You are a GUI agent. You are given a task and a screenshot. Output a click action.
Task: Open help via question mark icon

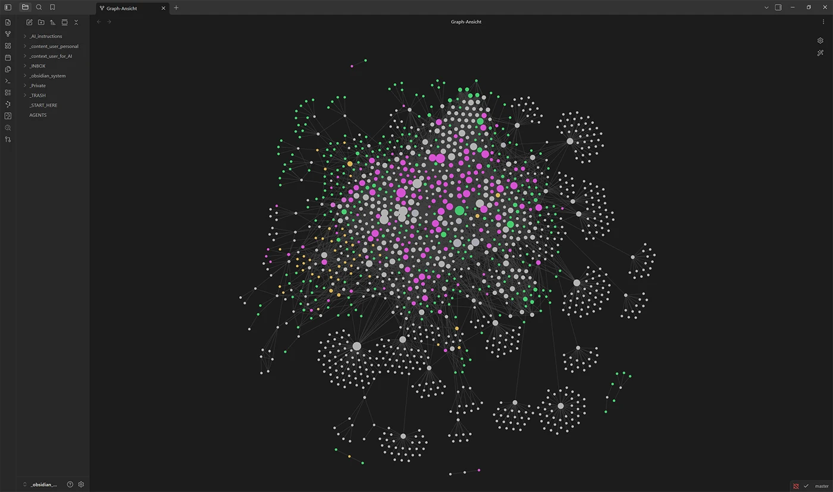pyautogui.click(x=70, y=484)
